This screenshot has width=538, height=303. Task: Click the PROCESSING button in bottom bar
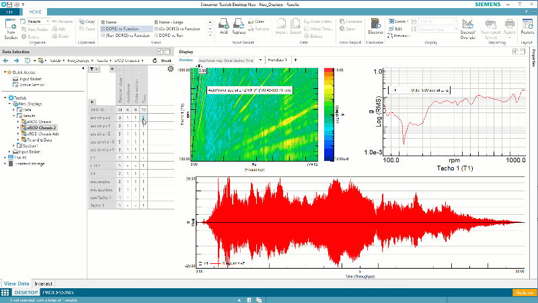(x=57, y=293)
